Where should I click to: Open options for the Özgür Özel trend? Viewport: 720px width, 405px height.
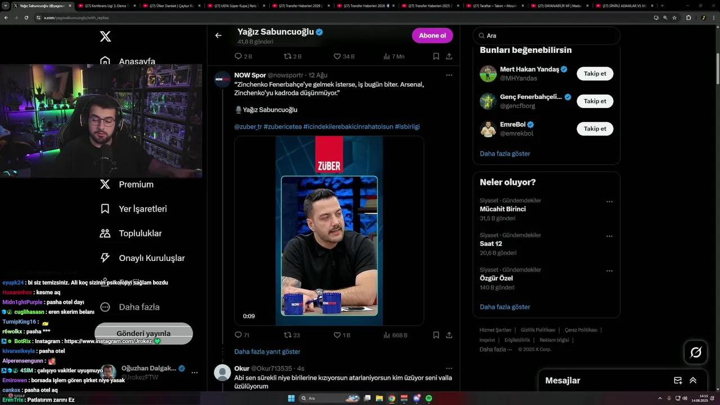coord(609,271)
